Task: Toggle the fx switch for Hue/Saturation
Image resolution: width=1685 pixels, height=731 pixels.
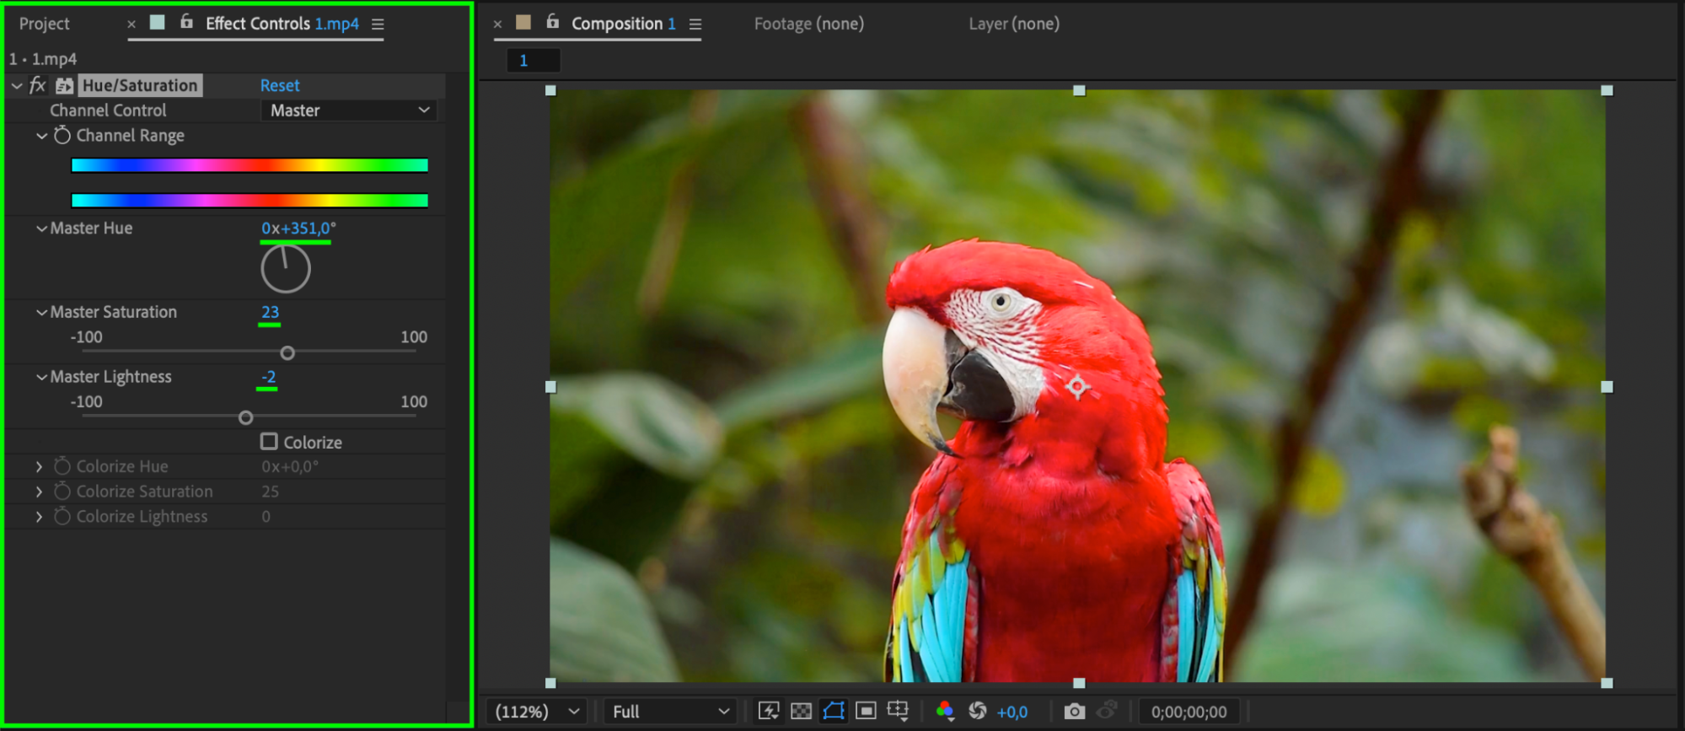Action: pos(37,85)
